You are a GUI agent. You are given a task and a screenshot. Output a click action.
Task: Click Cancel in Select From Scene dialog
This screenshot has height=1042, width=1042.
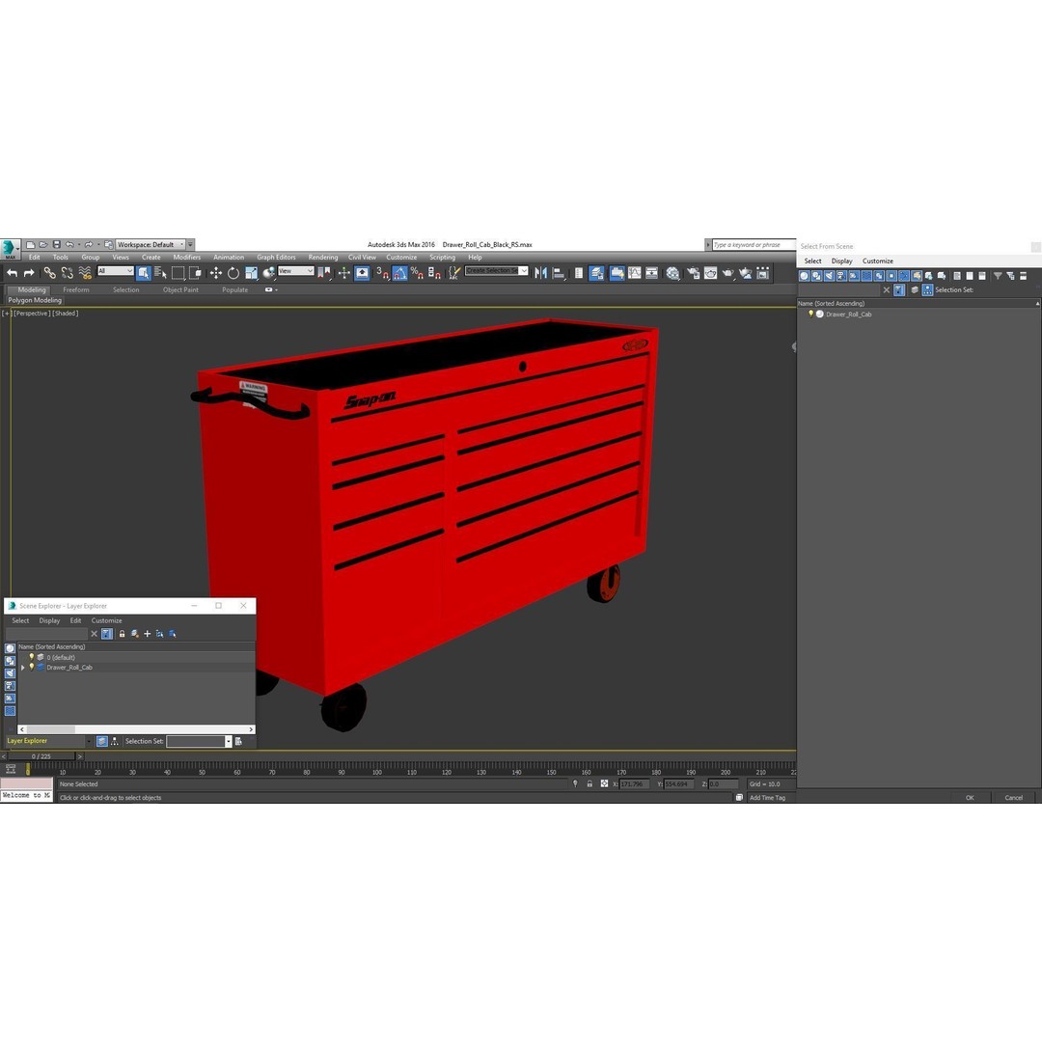(1013, 798)
